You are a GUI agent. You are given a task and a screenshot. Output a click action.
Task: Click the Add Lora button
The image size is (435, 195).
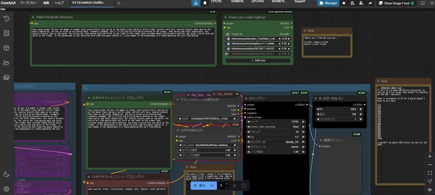[x=258, y=60]
